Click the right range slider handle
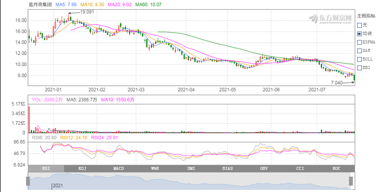 [351, 181]
